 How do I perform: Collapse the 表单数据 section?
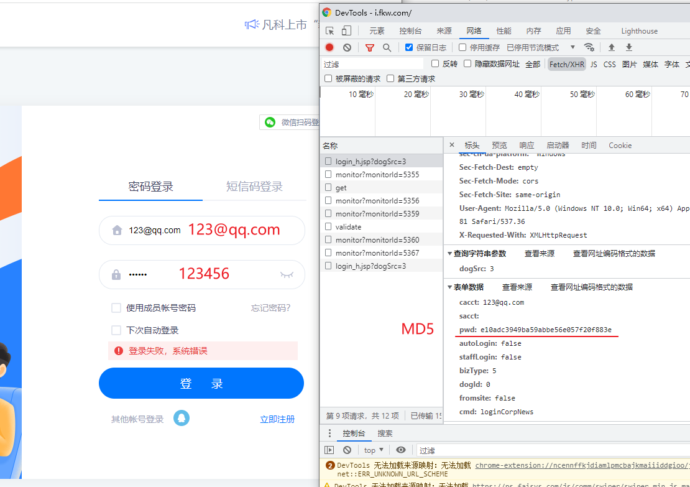click(450, 287)
